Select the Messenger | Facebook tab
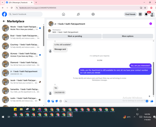Image resolution: width=156 pixels, height=127 pixels. pos(19,3)
